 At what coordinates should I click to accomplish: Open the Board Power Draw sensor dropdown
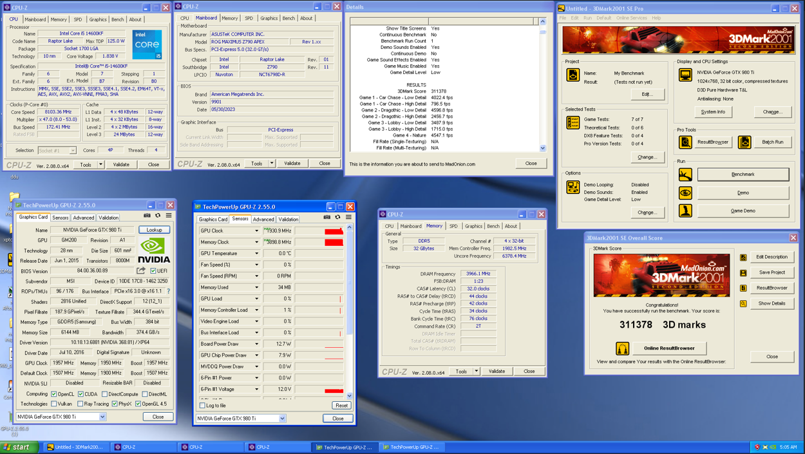coord(256,344)
